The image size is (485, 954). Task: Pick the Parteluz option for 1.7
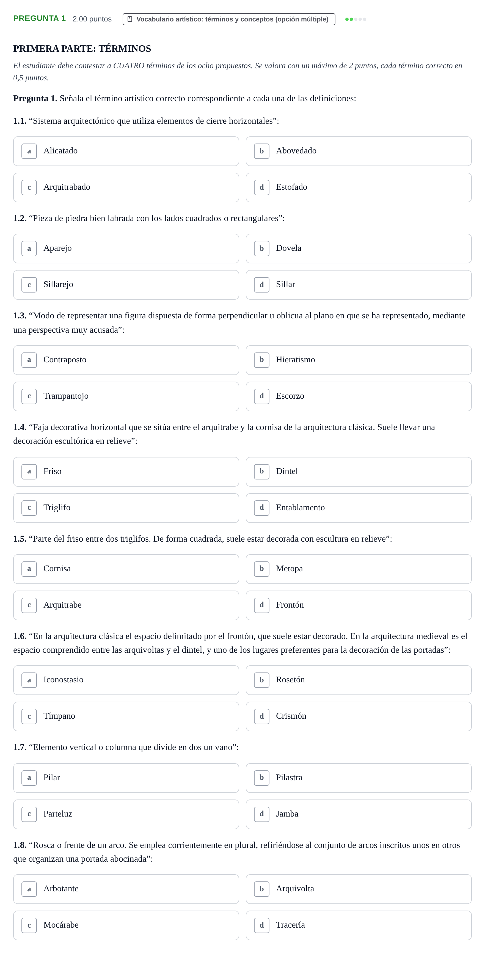126,814
